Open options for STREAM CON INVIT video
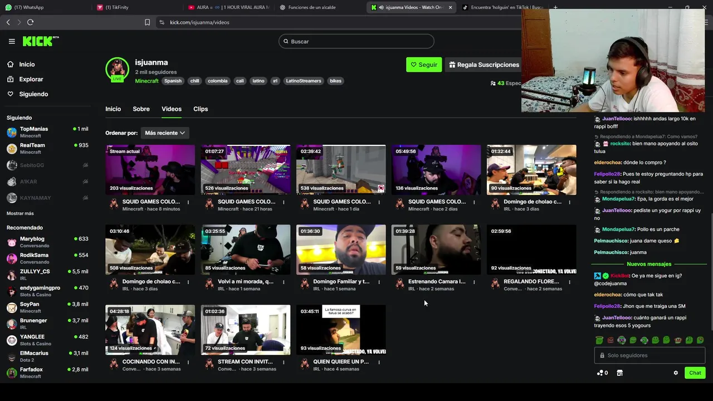The height and width of the screenshot is (401, 713). (284, 363)
